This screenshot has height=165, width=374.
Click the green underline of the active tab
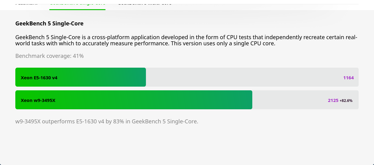point(77,9)
